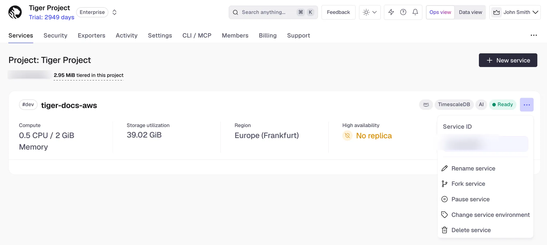Click the 39.02 GiB storage value
The image size is (547, 245).
[144, 135]
